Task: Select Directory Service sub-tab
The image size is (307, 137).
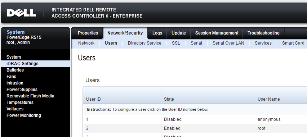Action: 144,43
